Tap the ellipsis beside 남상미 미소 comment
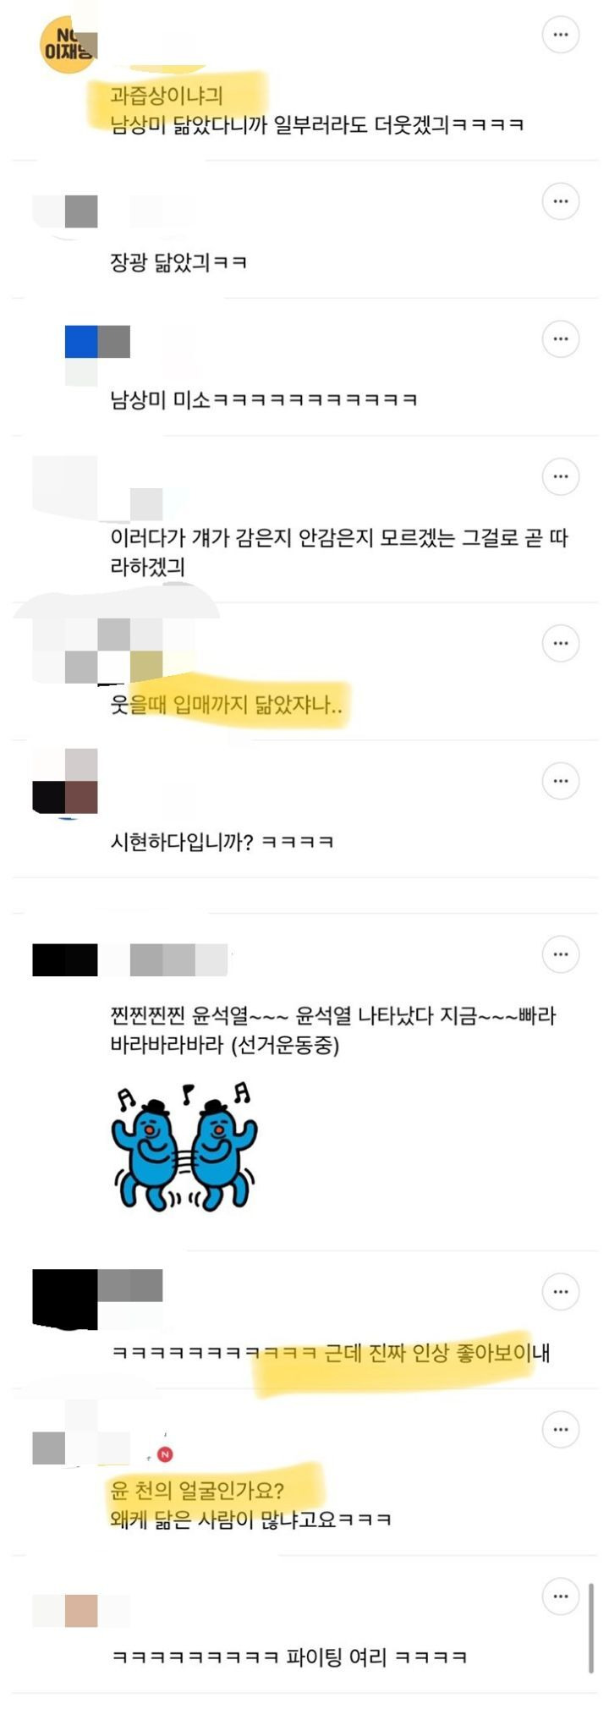Screen dimensions: 609x1709 [x=560, y=339]
